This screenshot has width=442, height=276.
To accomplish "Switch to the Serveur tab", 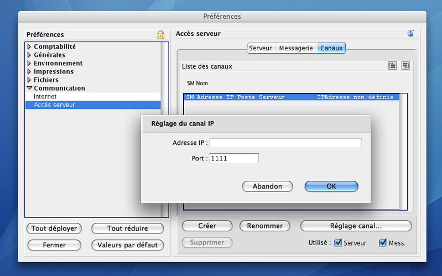I will tap(261, 48).
